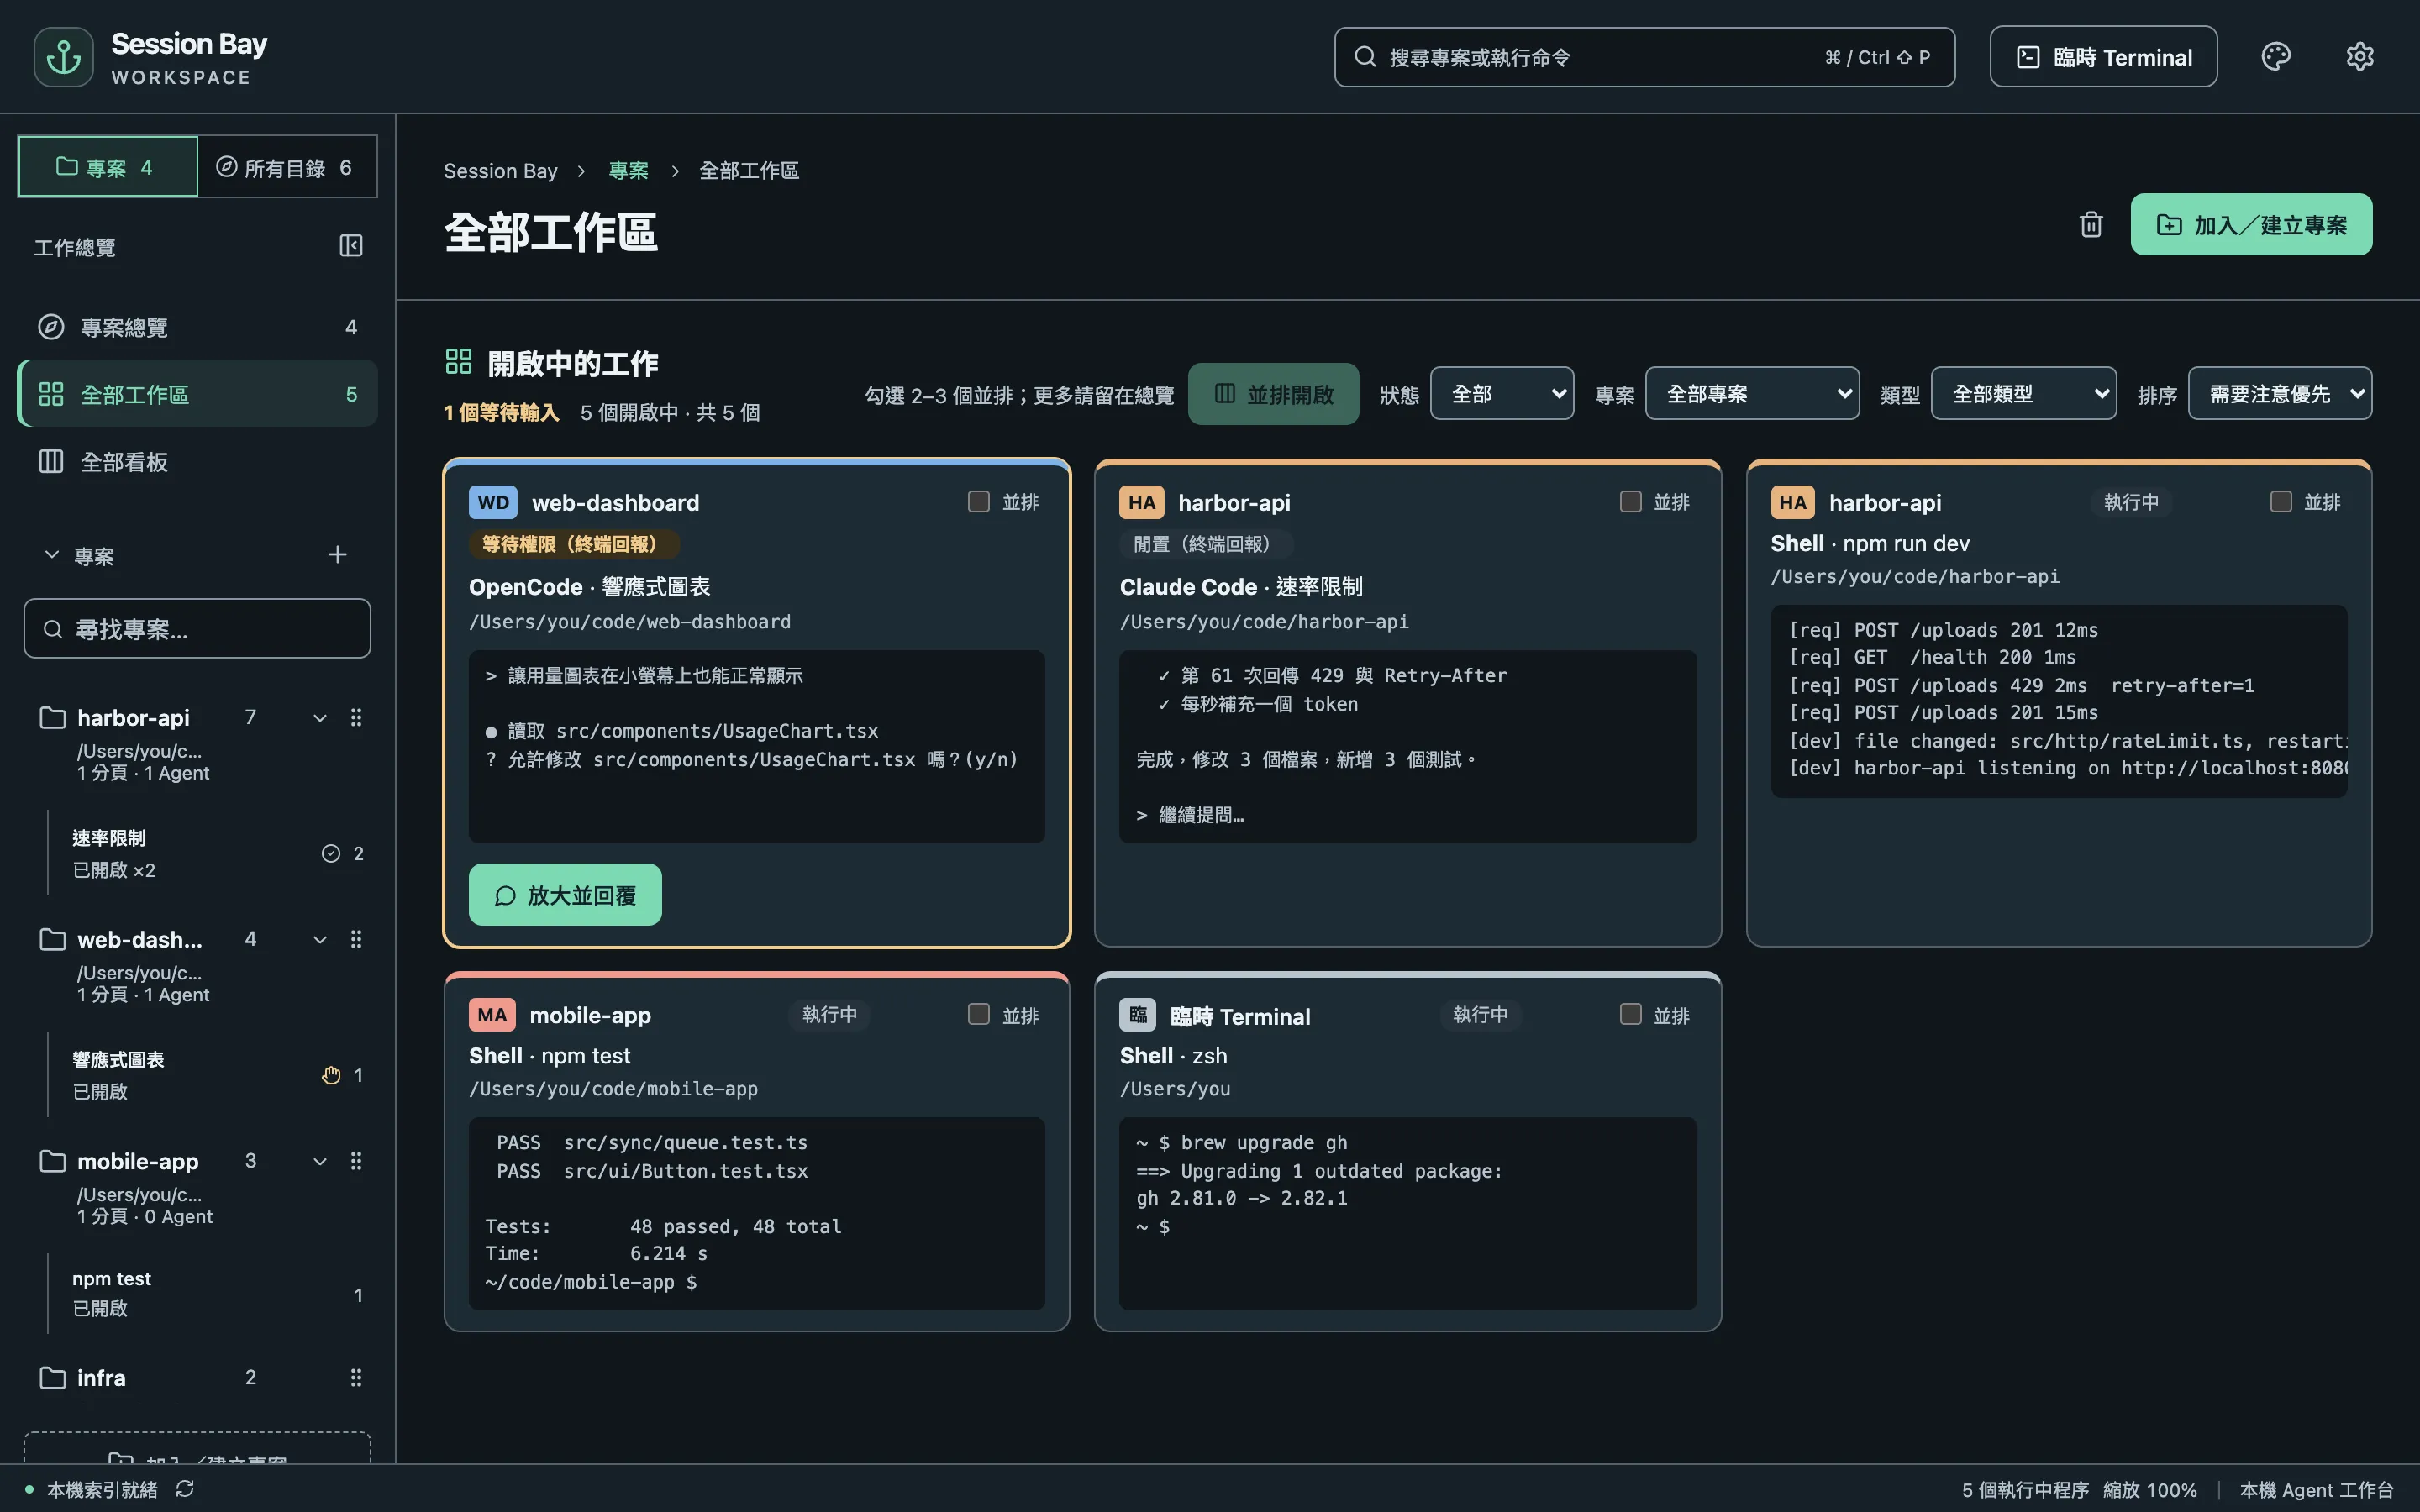Open 專案總覽 in sidebar

[198, 327]
